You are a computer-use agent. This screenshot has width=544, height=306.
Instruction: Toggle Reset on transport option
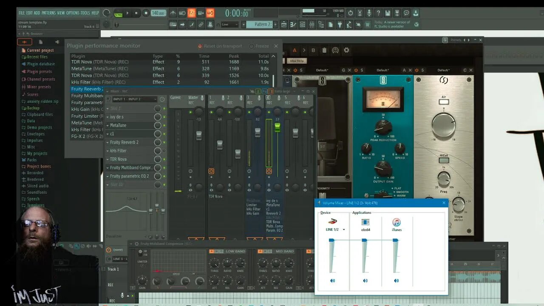(x=220, y=46)
